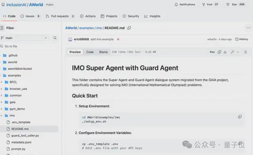
Task: Expand the edit options caret
Action: 238,52
